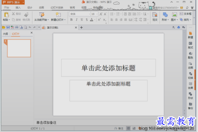Click the title placeholder 单击此处添加标题

tap(108, 68)
